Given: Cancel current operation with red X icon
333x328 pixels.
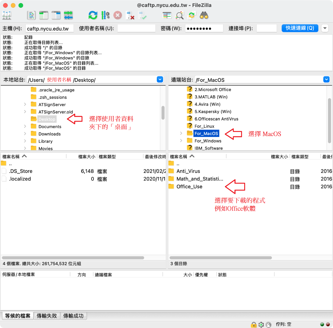Looking at the screenshot, I should point(118,15).
